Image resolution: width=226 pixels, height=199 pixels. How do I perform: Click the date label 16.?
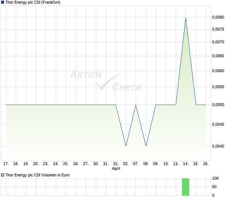[x=206, y=164]
